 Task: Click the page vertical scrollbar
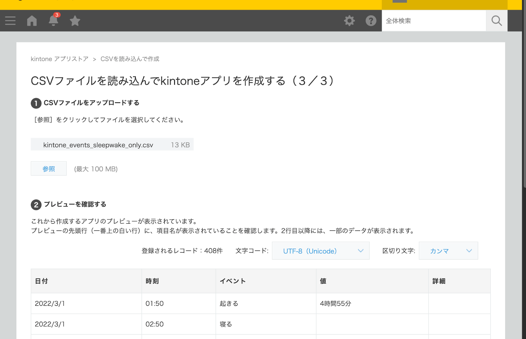[x=524, y=94]
